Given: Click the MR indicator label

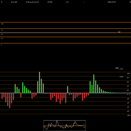Looking at the screenshot, I should coord(117,68).
